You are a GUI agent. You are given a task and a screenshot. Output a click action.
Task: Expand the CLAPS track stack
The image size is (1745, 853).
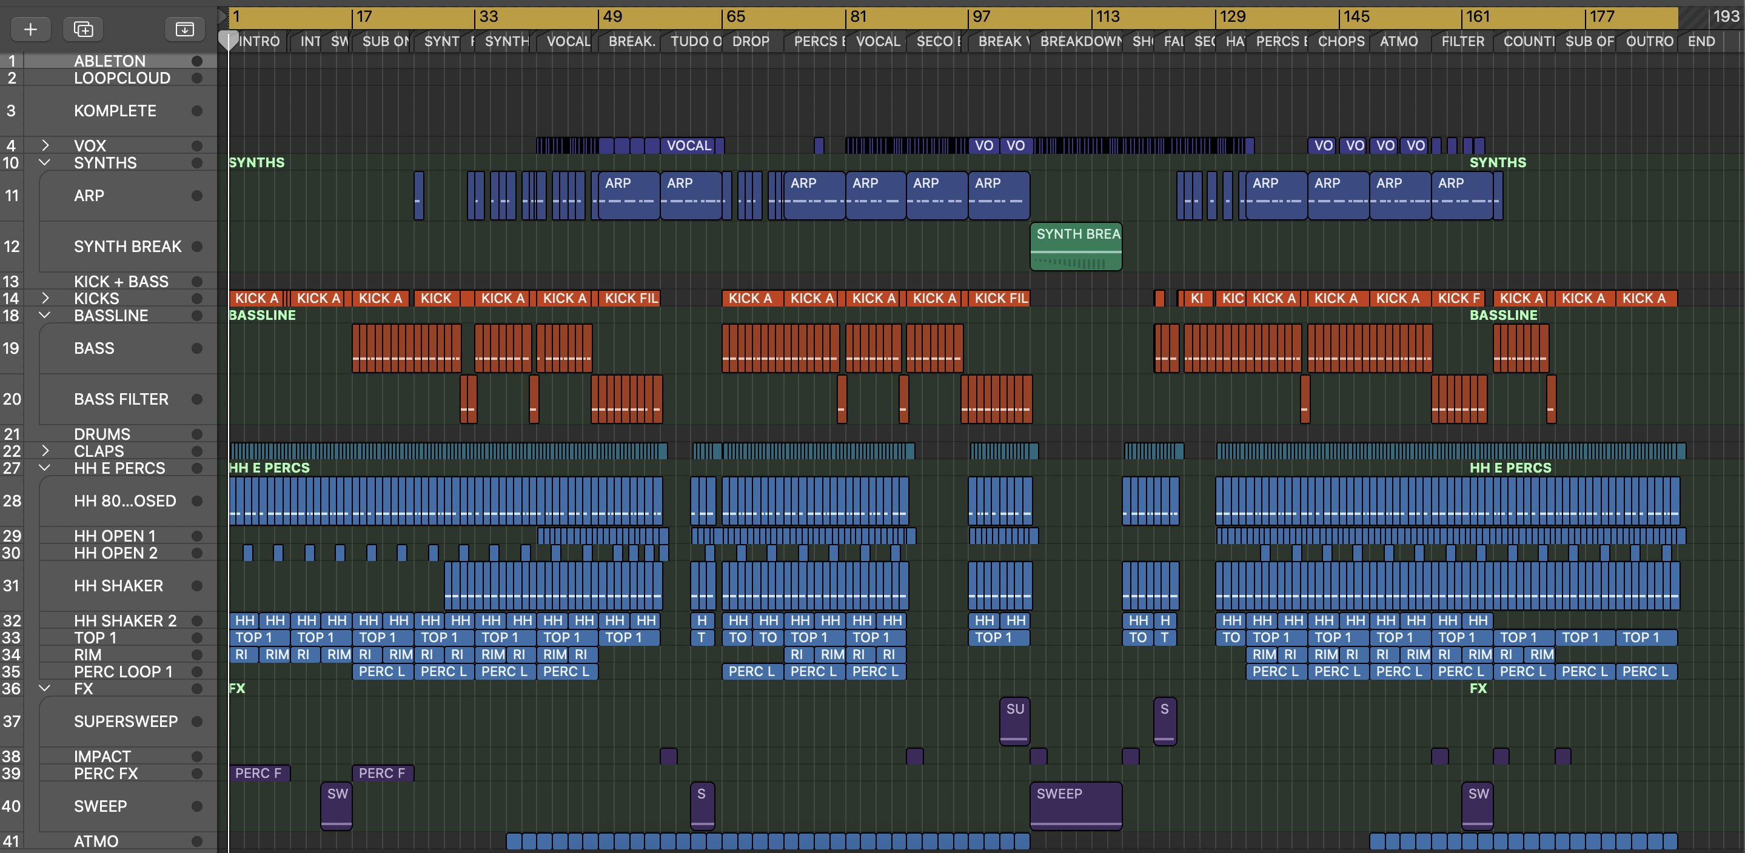pyautogui.click(x=45, y=451)
